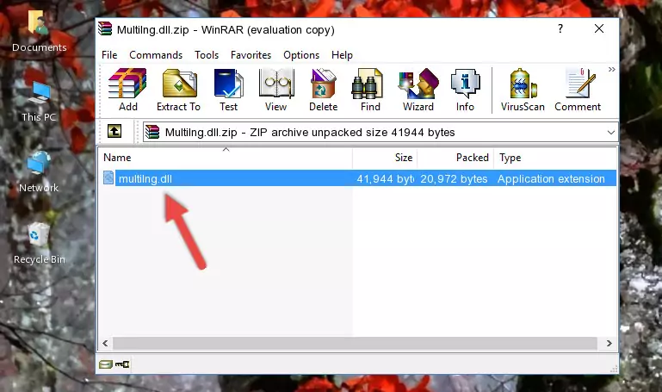Show archive Info

pyautogui.click(x=465, y=90)
